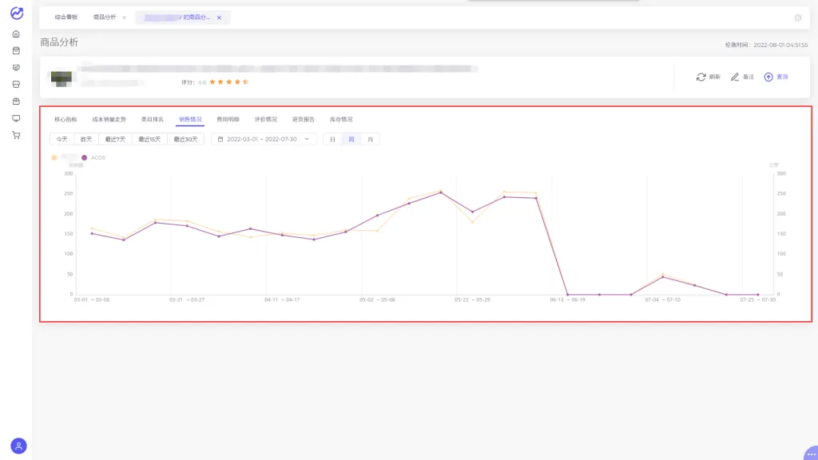The width and height of the screenshot is (818, 460).
Task: Click the pencil icon beside 备注
Action: coord(735,77)
